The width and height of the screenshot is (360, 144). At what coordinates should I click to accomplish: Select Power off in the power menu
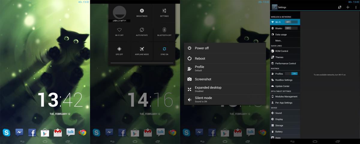tap(225, 48)
